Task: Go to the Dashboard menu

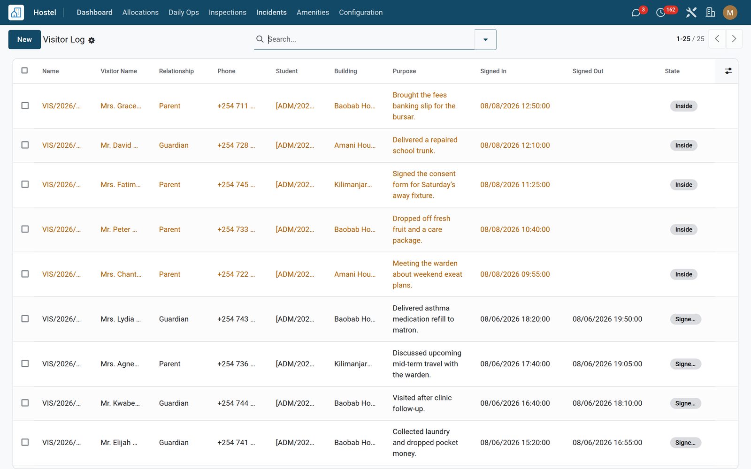Action: pos(94,13)
